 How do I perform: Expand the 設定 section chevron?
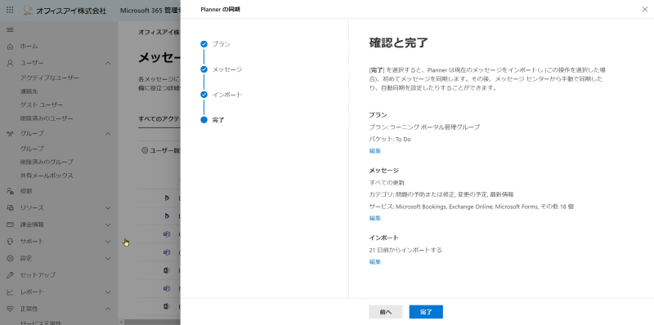coord(108,258)
